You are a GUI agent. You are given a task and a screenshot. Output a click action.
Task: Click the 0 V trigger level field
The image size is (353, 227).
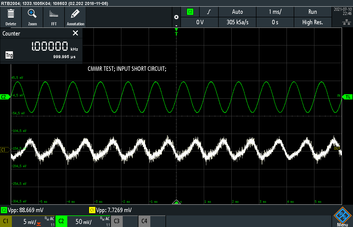coord(200,22)
